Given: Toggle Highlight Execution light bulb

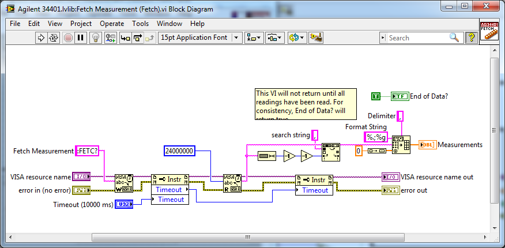Looking at the screenshot, I should pos(95,37).
